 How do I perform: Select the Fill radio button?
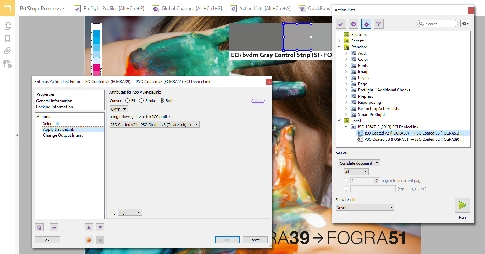coord(127,101)
